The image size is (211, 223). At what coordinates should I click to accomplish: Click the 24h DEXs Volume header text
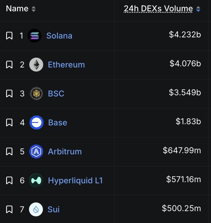(x=158, y=9)
